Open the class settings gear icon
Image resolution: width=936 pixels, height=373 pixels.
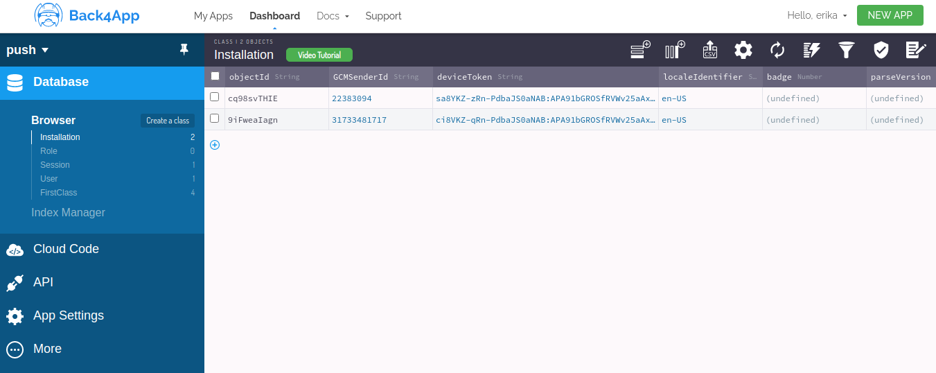click(743, 50)
